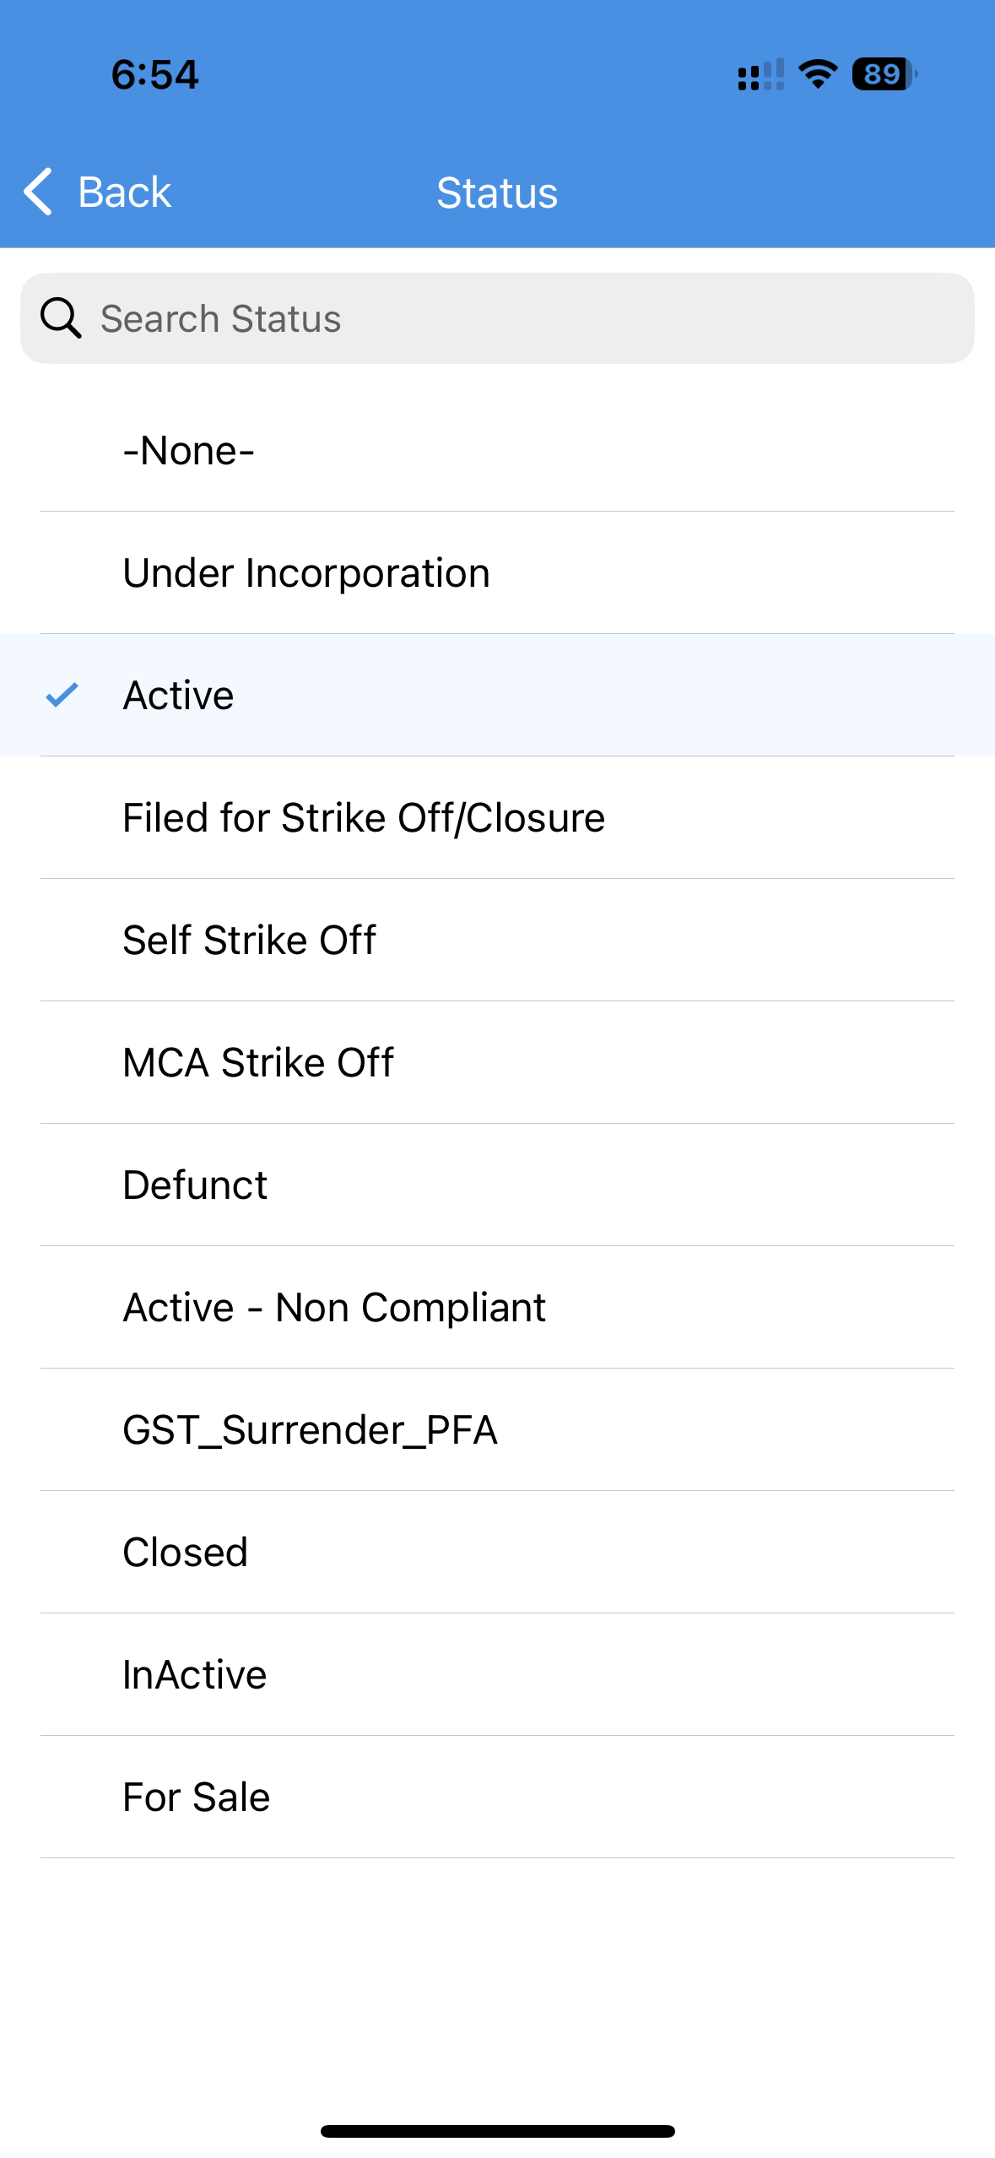Choose Active - Non Compliant status
The image size is (995, 2158).
coord(497,1307)
